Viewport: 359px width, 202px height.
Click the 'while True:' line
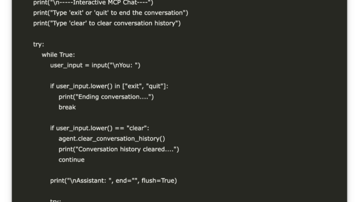click(x=58, y=55)
